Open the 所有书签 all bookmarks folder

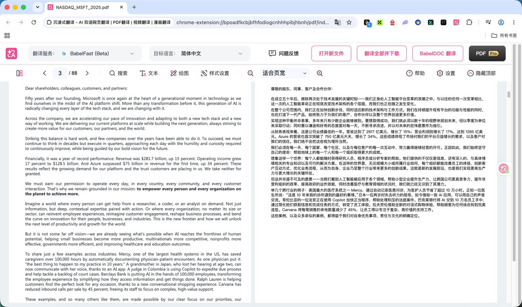[504, 35]
